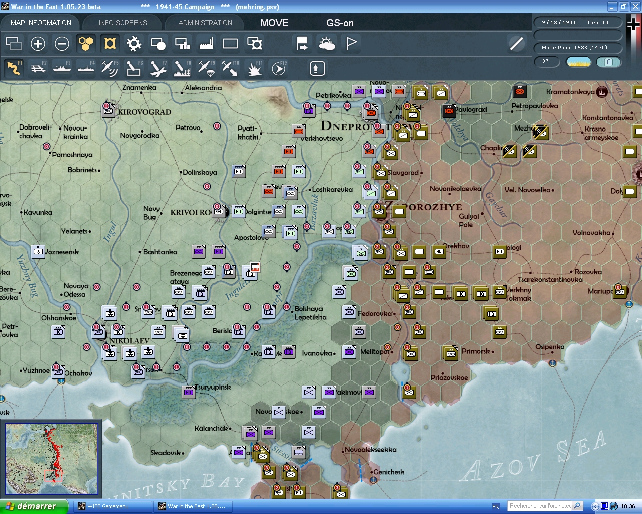Click the 0 counter indicator
Viewport: 642px width, 514px height.
609,62
